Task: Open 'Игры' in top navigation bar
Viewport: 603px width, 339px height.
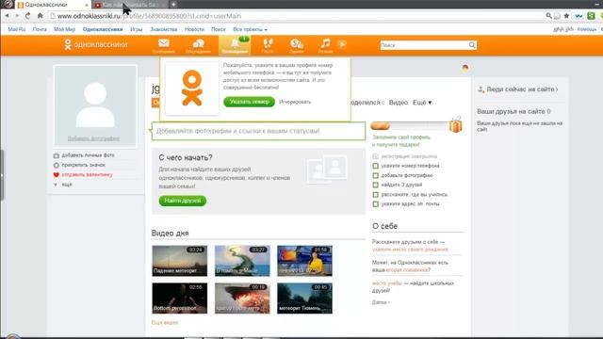Action: pos(136,29)
